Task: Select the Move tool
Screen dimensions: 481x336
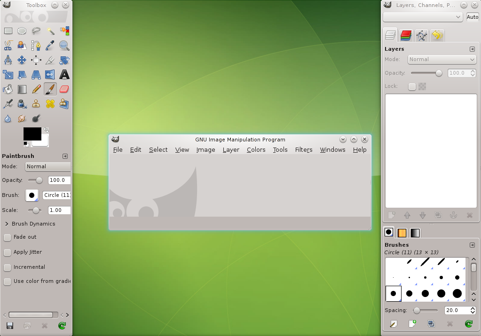Action: point(22,60)
